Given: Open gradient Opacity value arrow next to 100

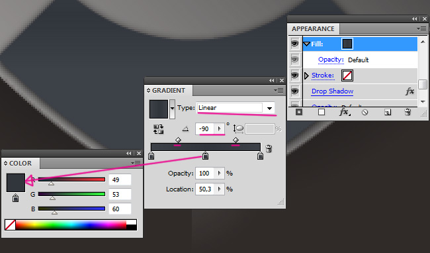Looking at the screenshot, I should (x=219, y=173).
